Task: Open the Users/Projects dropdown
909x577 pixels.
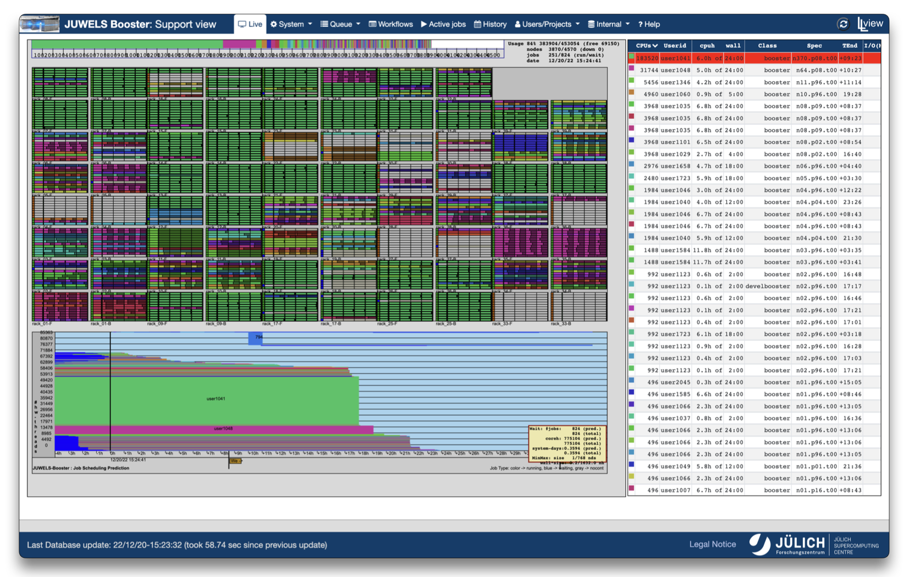Action: (x=547, y=24)
